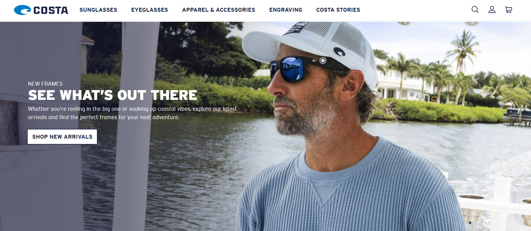Screen dimensions: 531x231
Task: Go to the Engraving page
Action: [x=285, y=10]
